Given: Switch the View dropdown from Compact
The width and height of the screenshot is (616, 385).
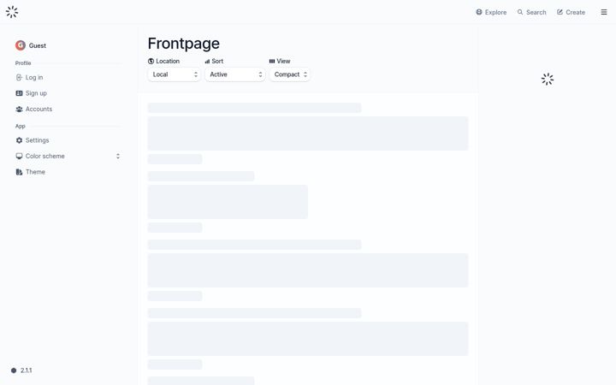Looking at the screenshot, I should pos(289,74).
